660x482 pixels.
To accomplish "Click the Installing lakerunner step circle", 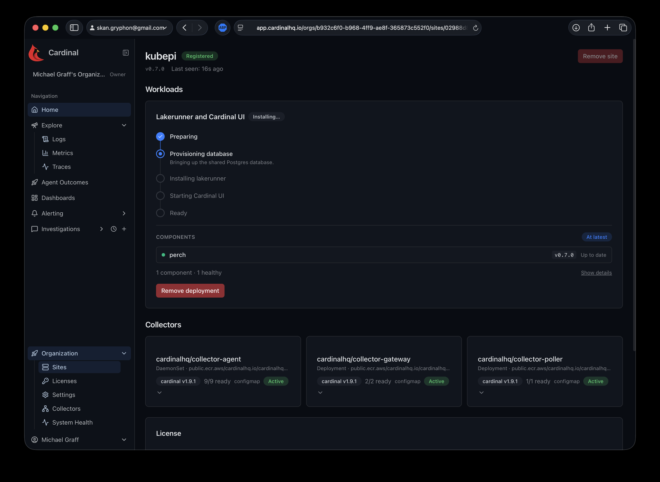I will 160,179.
